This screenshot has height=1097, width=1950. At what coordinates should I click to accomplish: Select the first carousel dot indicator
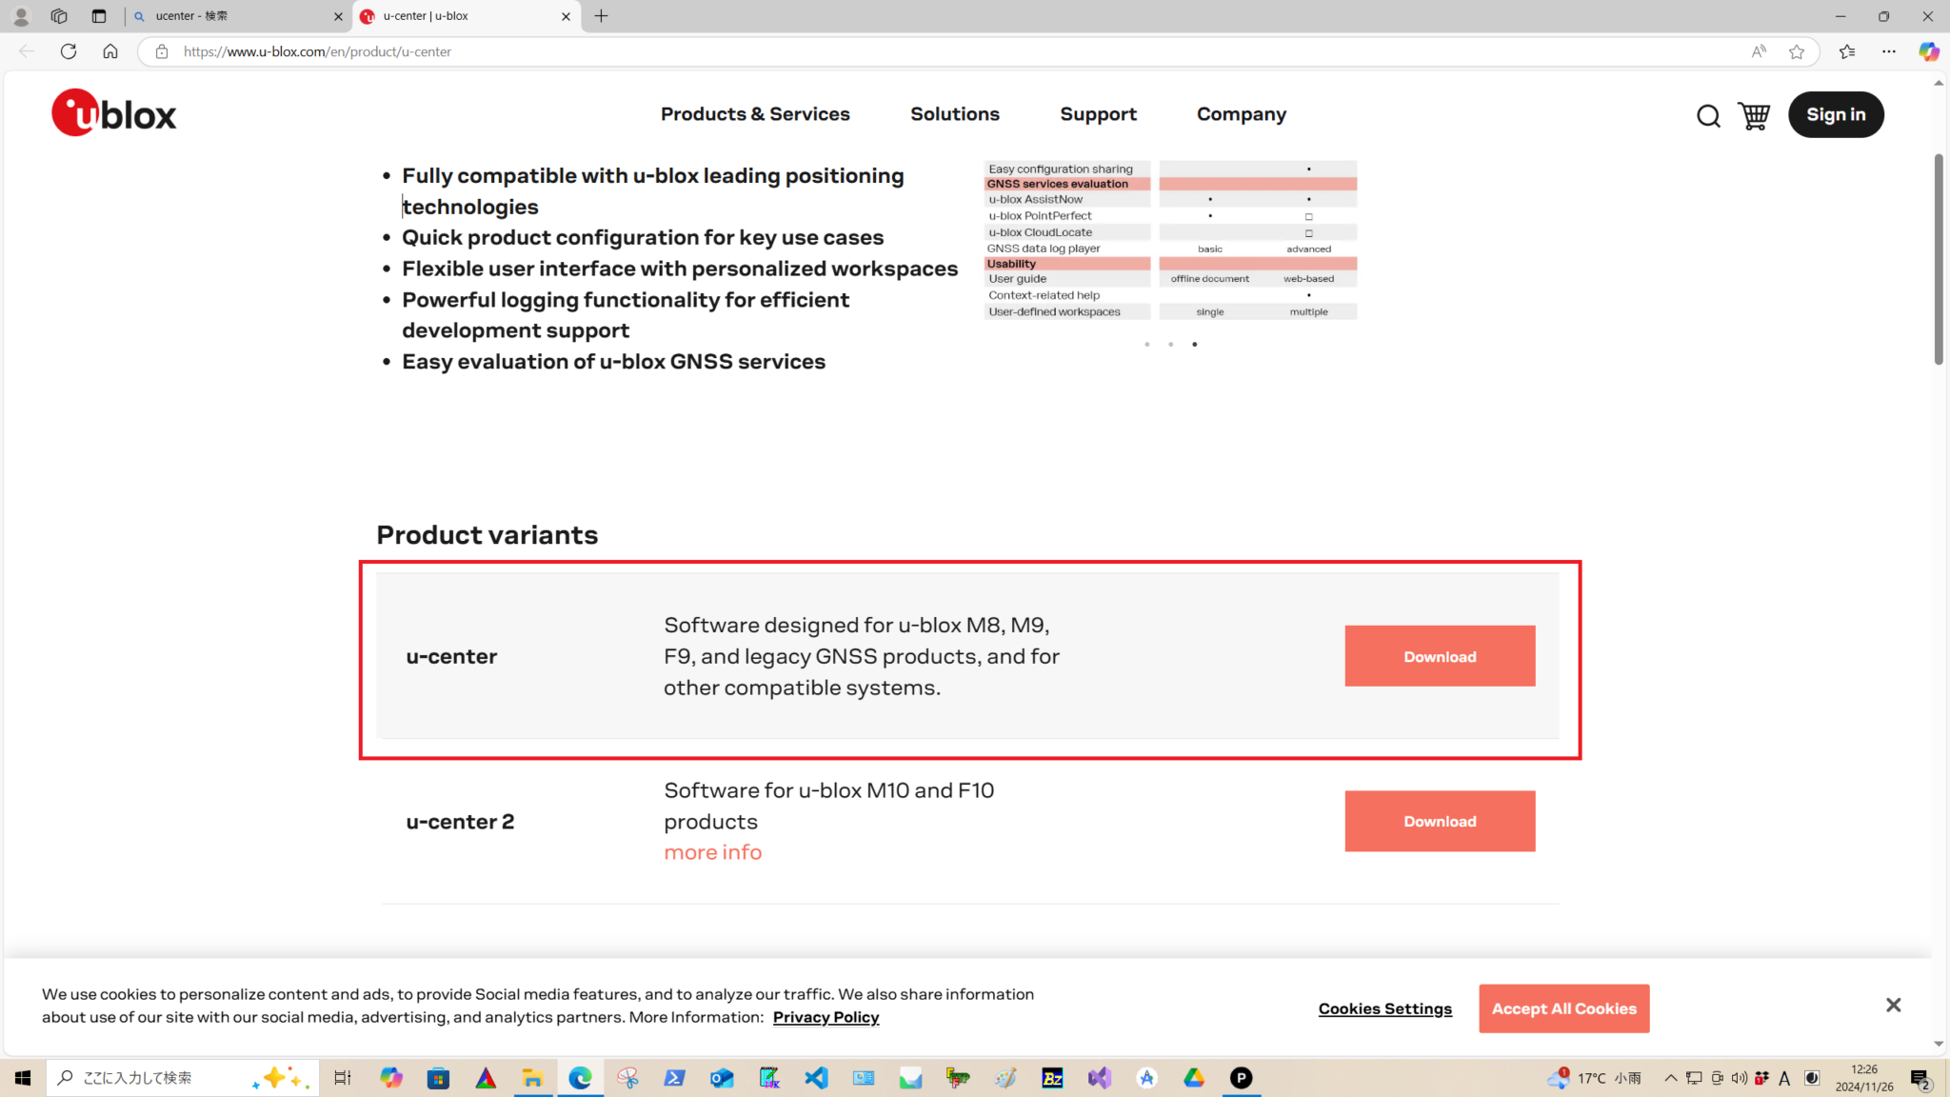pyautogui.click(x=1146, y=345)
